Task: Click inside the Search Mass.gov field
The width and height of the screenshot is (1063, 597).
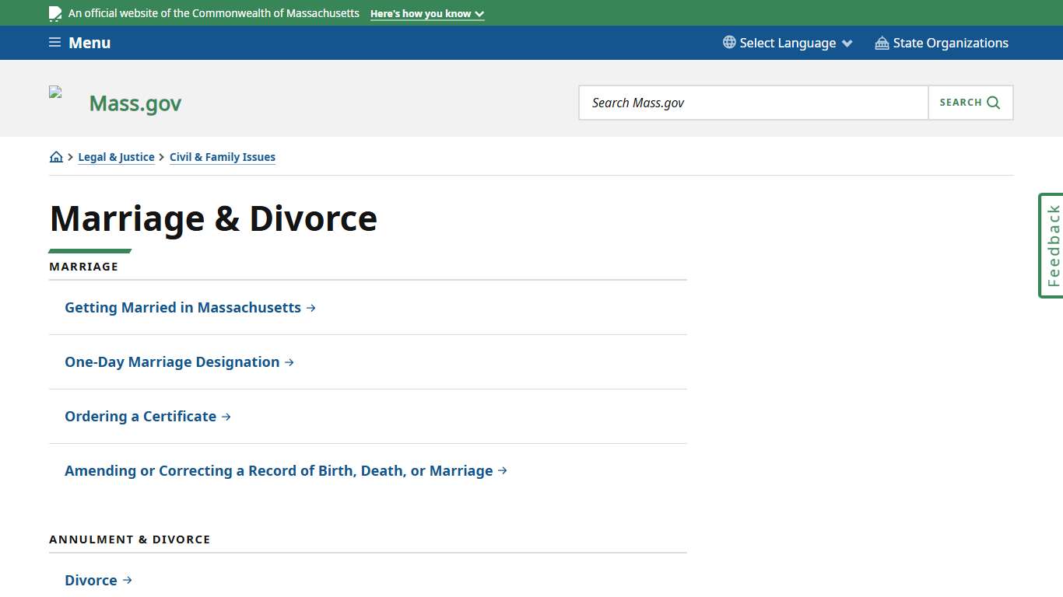Action: coord(753,102)
